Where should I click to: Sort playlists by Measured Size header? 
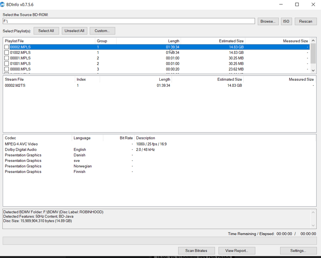click(x=277, y=41)
